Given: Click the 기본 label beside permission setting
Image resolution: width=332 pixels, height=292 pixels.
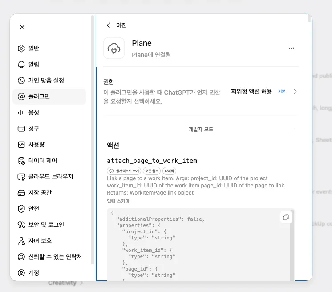Looking at the screenshot, I should (282, 92).
